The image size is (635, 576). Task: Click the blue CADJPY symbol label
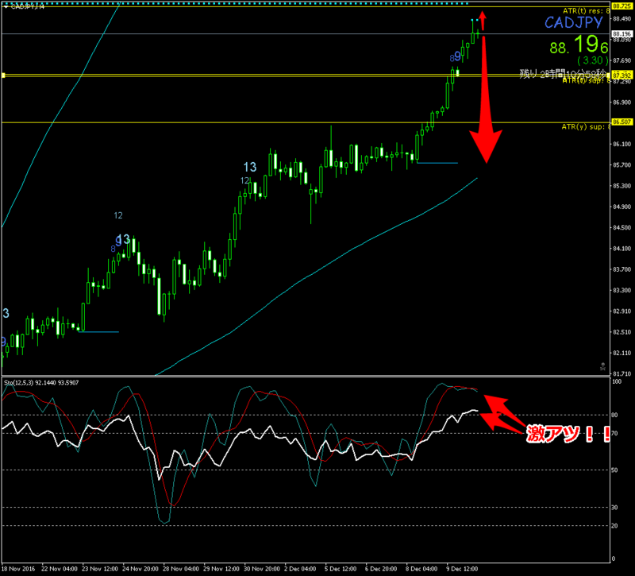(573, 22)
